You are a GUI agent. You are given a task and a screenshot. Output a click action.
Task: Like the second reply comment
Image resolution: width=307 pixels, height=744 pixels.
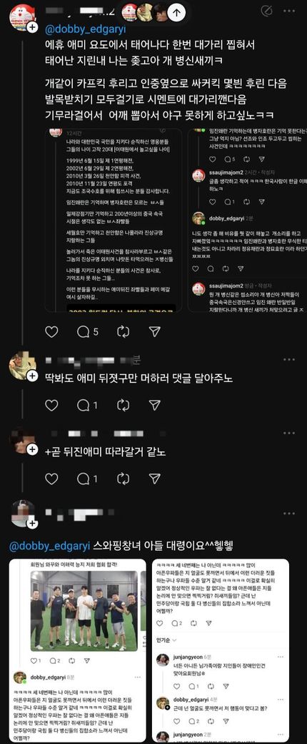point(51,405)
